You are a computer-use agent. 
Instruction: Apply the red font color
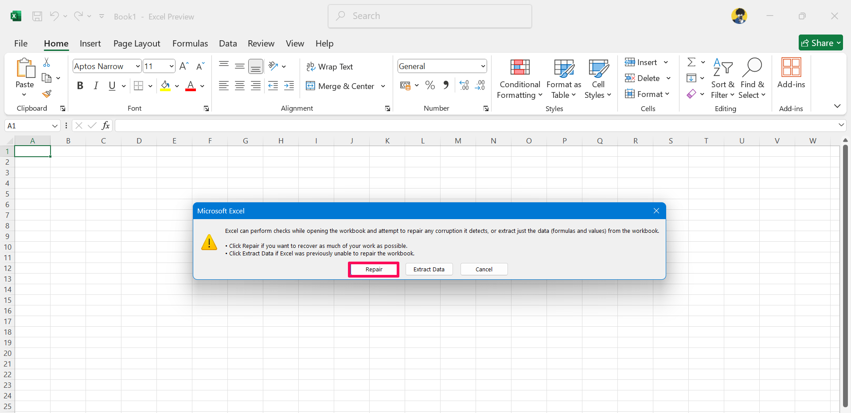[x=191, y=86]
